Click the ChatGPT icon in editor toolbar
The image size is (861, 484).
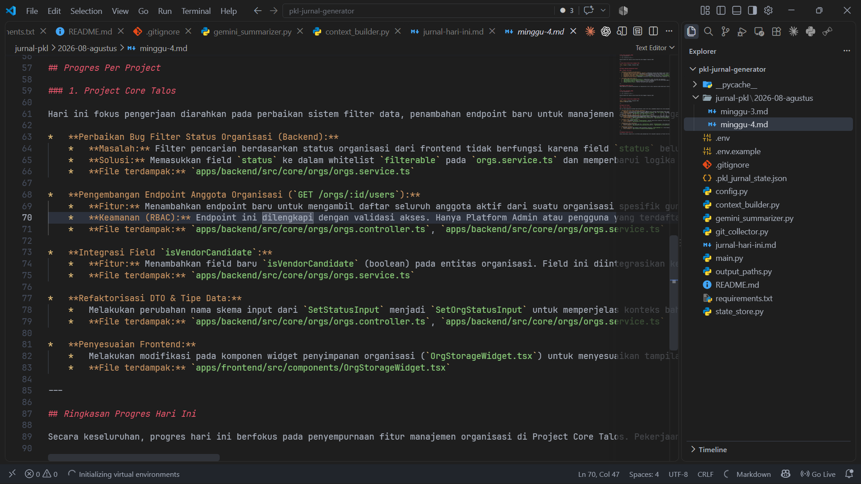(606, 31)
